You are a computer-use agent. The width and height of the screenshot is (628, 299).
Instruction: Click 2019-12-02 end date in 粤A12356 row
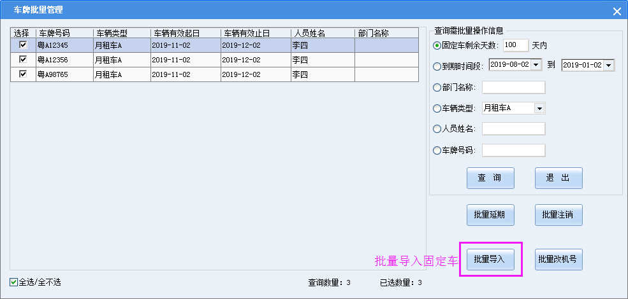click(256, 60)
